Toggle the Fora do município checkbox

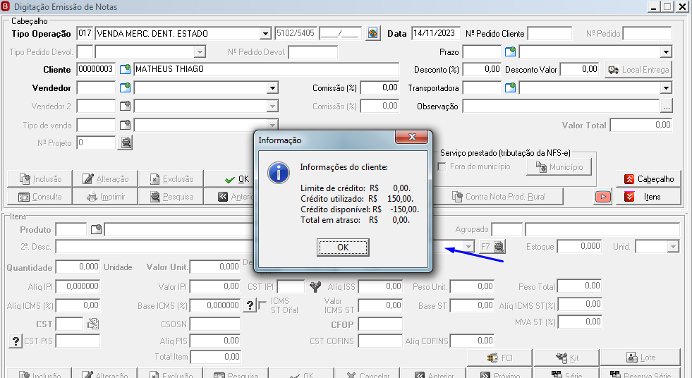coord(442,166)
